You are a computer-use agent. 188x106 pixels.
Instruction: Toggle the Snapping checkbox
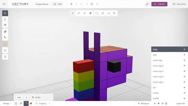pos(36,103)
